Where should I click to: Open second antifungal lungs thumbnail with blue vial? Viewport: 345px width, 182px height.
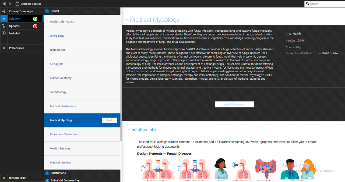(194, 169)
